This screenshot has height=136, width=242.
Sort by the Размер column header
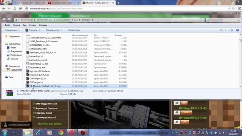(118, 35)
